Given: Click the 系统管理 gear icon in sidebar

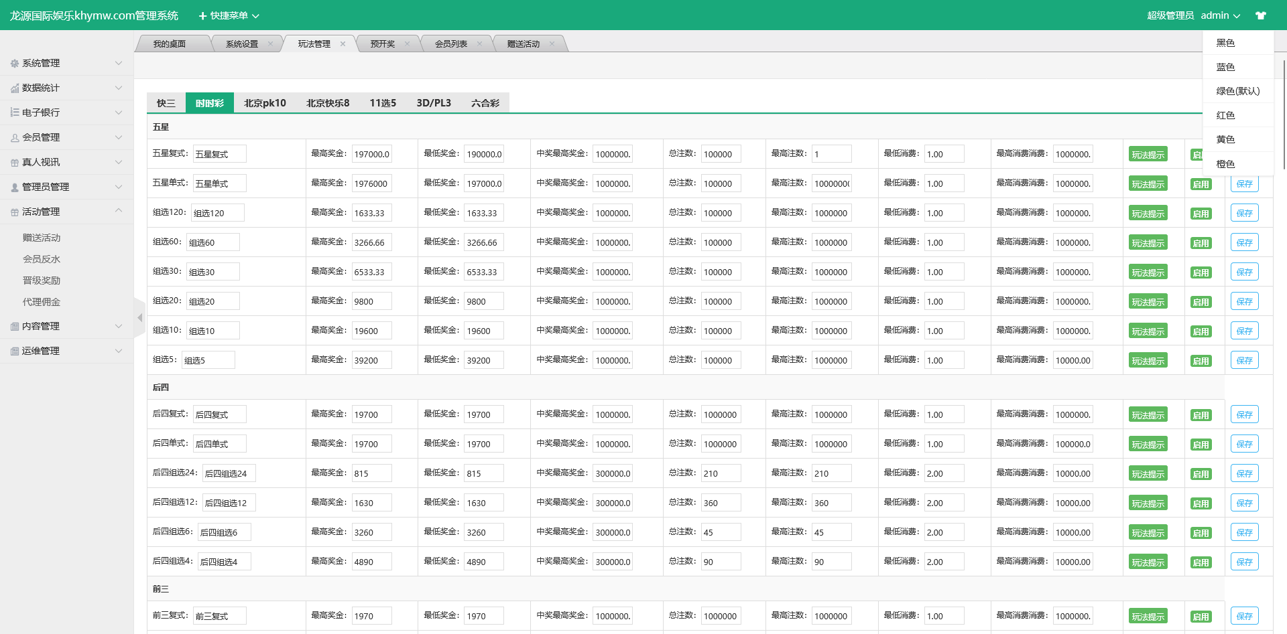Looking at the screenshot, I should coord(15,64).
